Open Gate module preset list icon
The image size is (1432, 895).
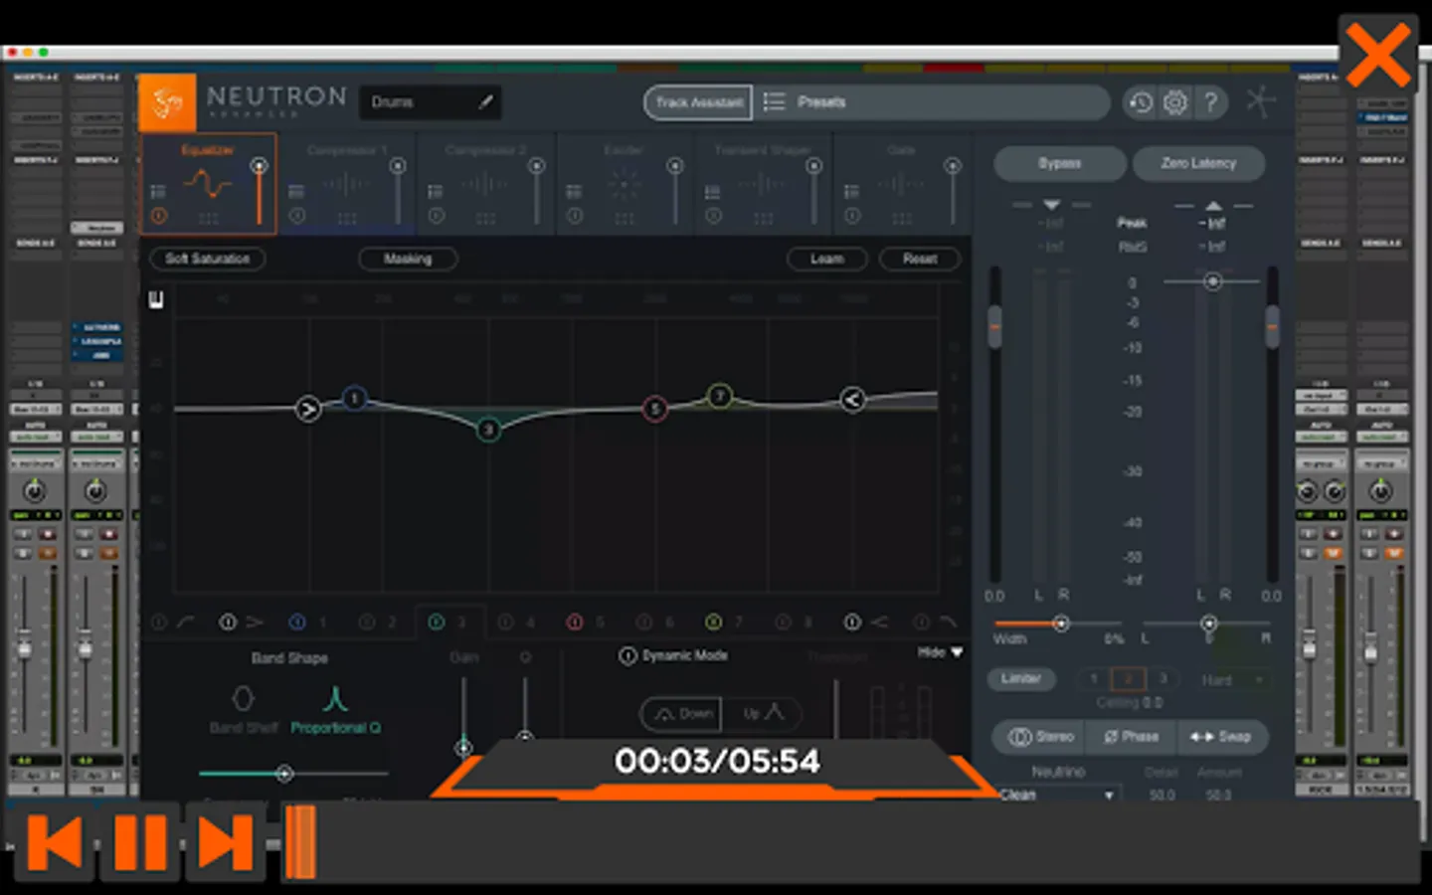(x=851, y=191)
